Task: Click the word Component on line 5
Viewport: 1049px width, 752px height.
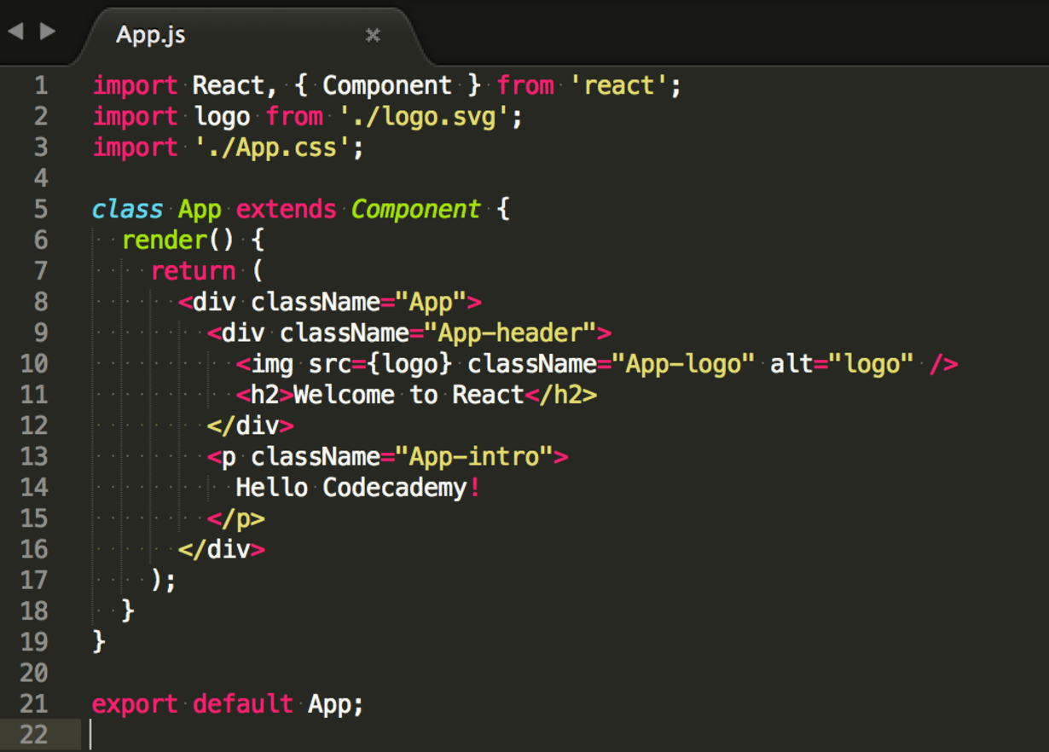Action: 415,209
